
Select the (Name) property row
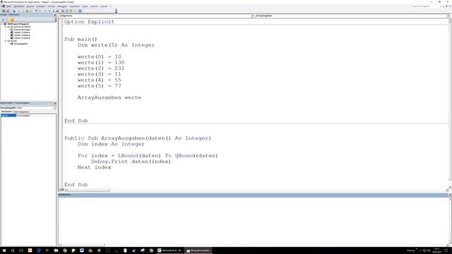28,116
